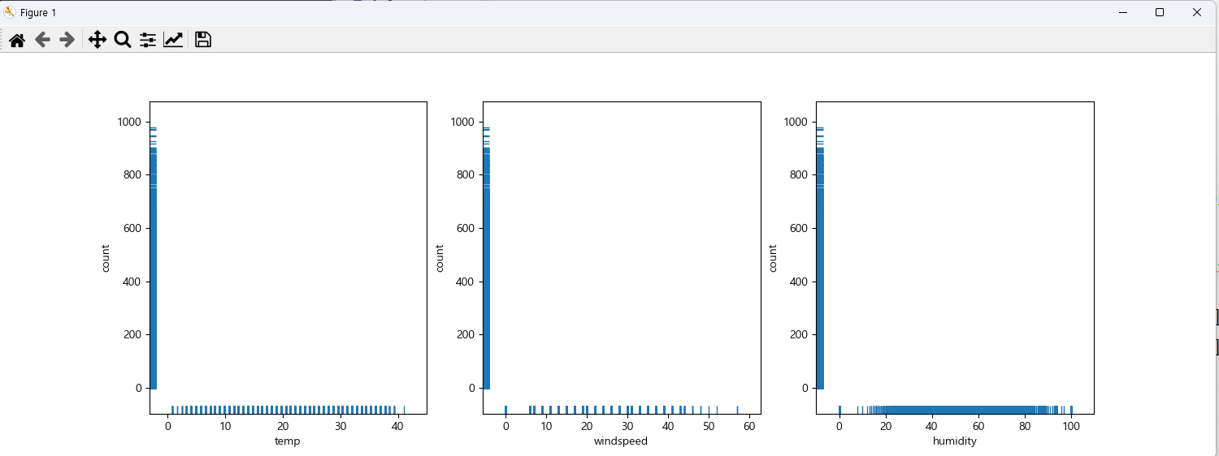This screenshot has width=1219, height=456.
Task: Click the temp x-axis label
Action: click(x=288, y=441)
